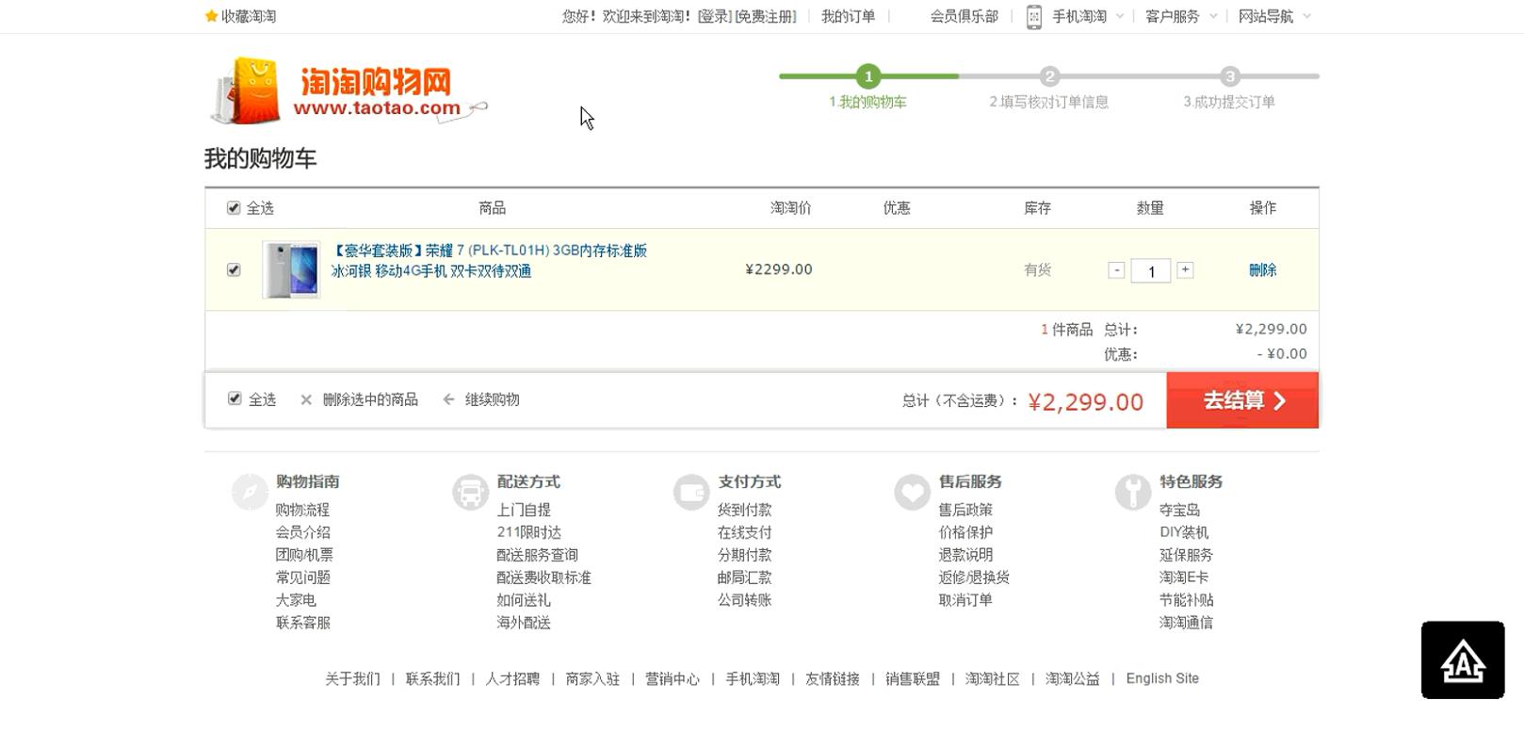The width and height of the screenshot is (1524, 732).
Task: Click 211限时达 link
Action: pyautogui.click(x=528, y=532)
